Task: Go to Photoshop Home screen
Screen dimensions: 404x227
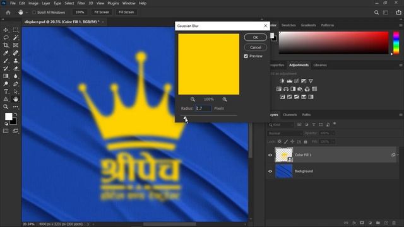Action: coord(8,13)
